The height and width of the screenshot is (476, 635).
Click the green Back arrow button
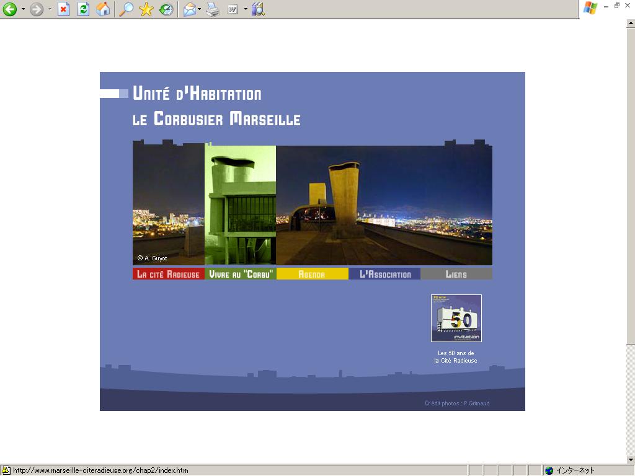(x=10, y=9)
